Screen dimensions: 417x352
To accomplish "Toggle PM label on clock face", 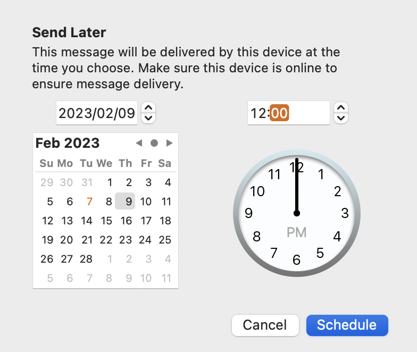I will point(297,232).
